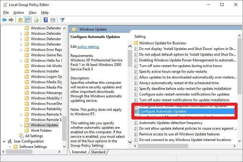Viewport: 243px width, 162px height.
Task: Click the settings list horizontal scrollbar thumb
Action: (x=163, y=146)
